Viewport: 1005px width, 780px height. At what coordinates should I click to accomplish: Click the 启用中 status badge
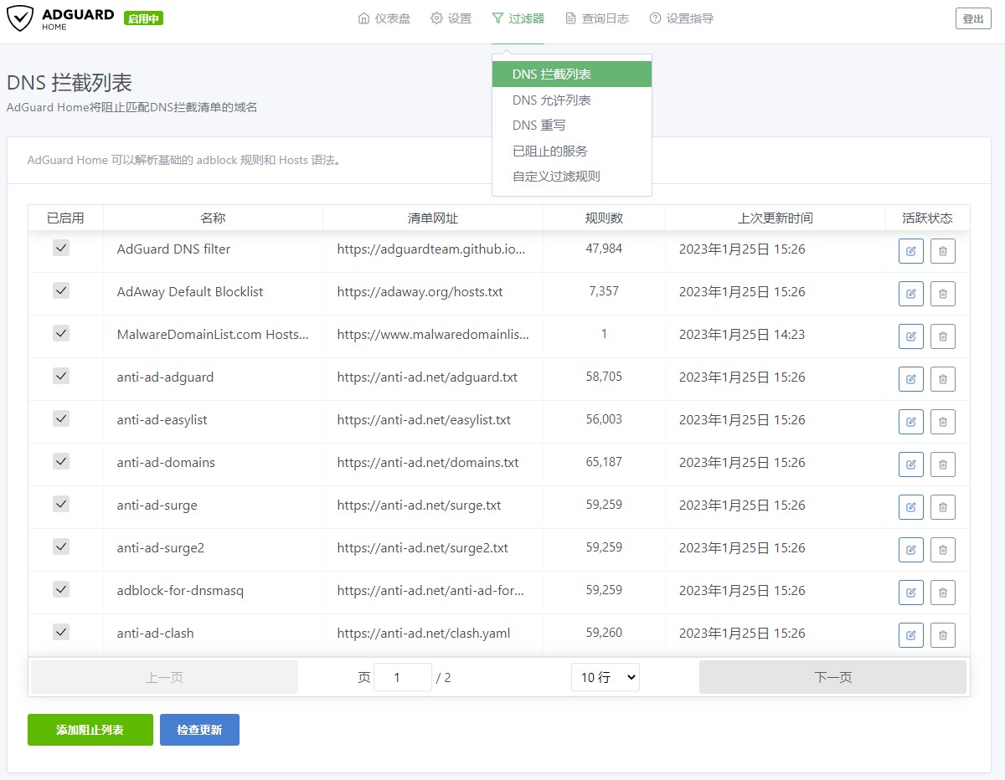tap(143, 18)
